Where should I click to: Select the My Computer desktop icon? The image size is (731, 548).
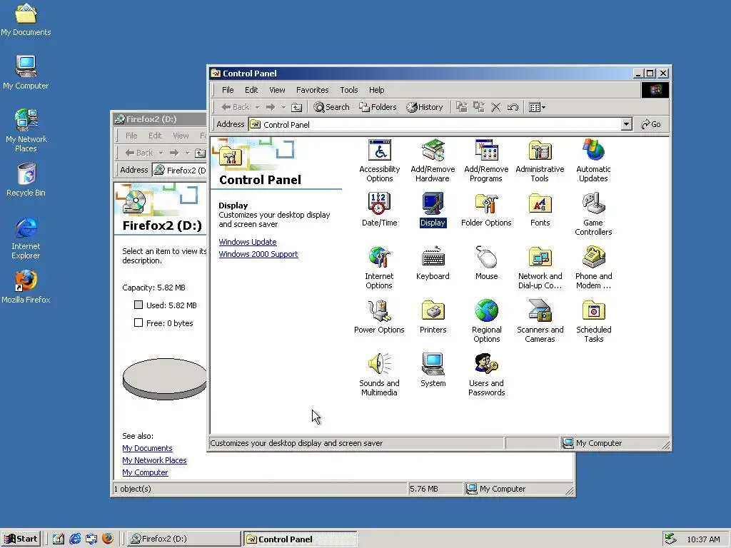26,72
